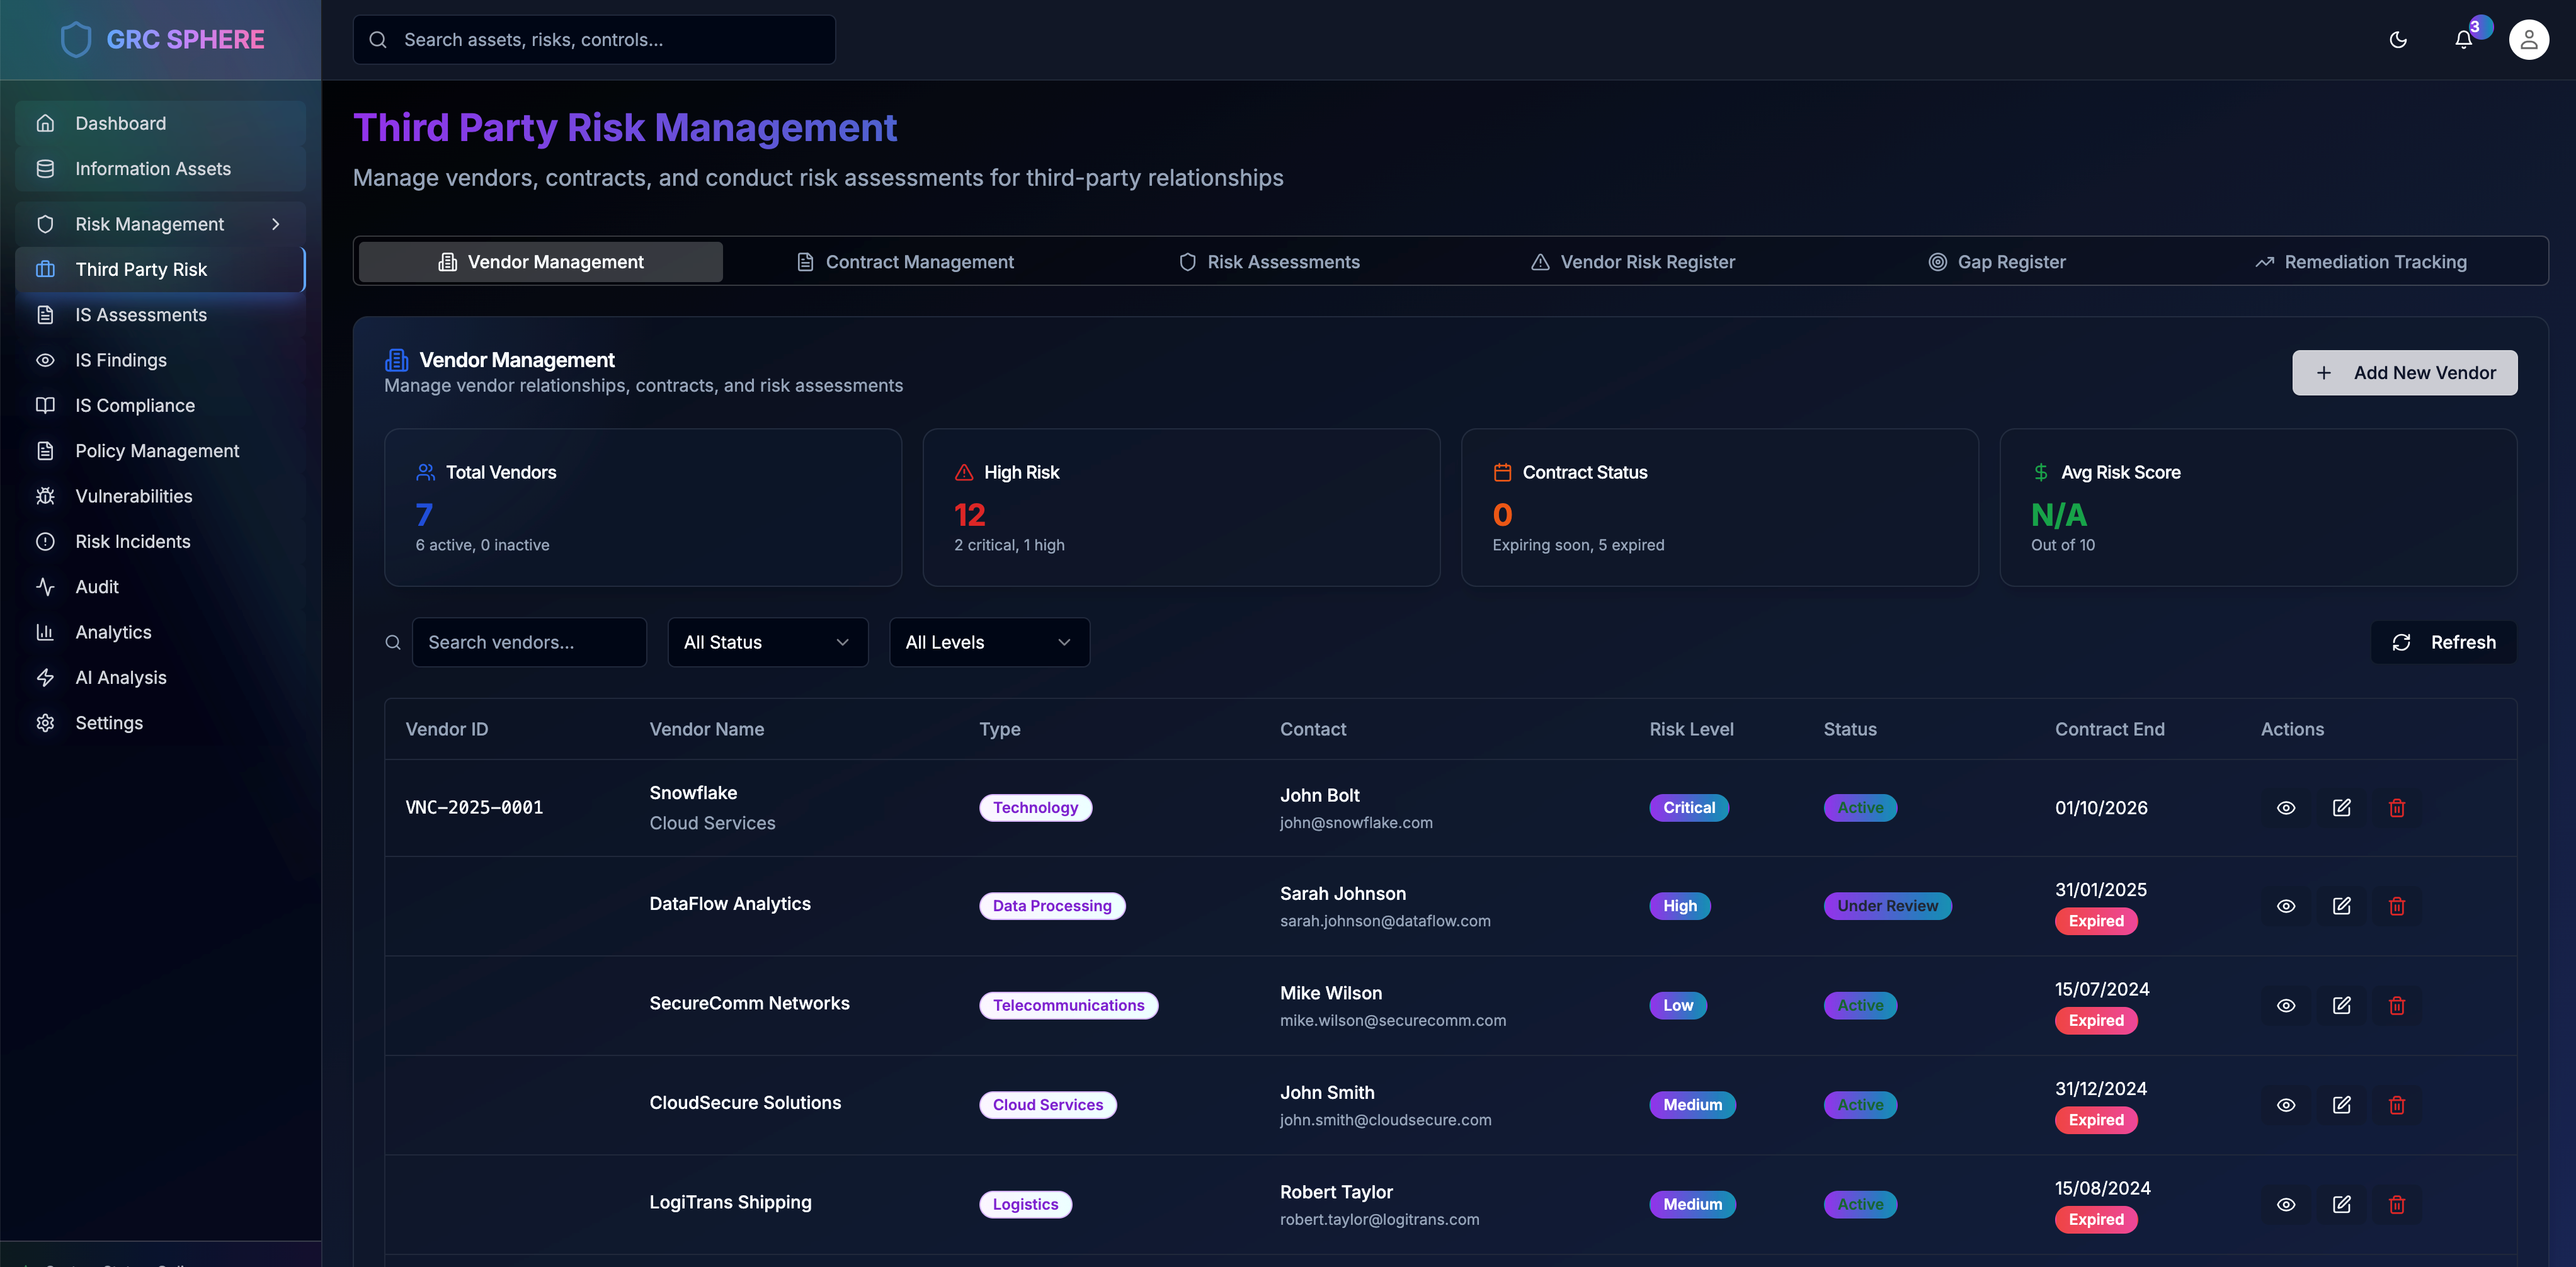
Task: Edit the CloudSecure Solutions vendor entry
Action: 2341,1105
